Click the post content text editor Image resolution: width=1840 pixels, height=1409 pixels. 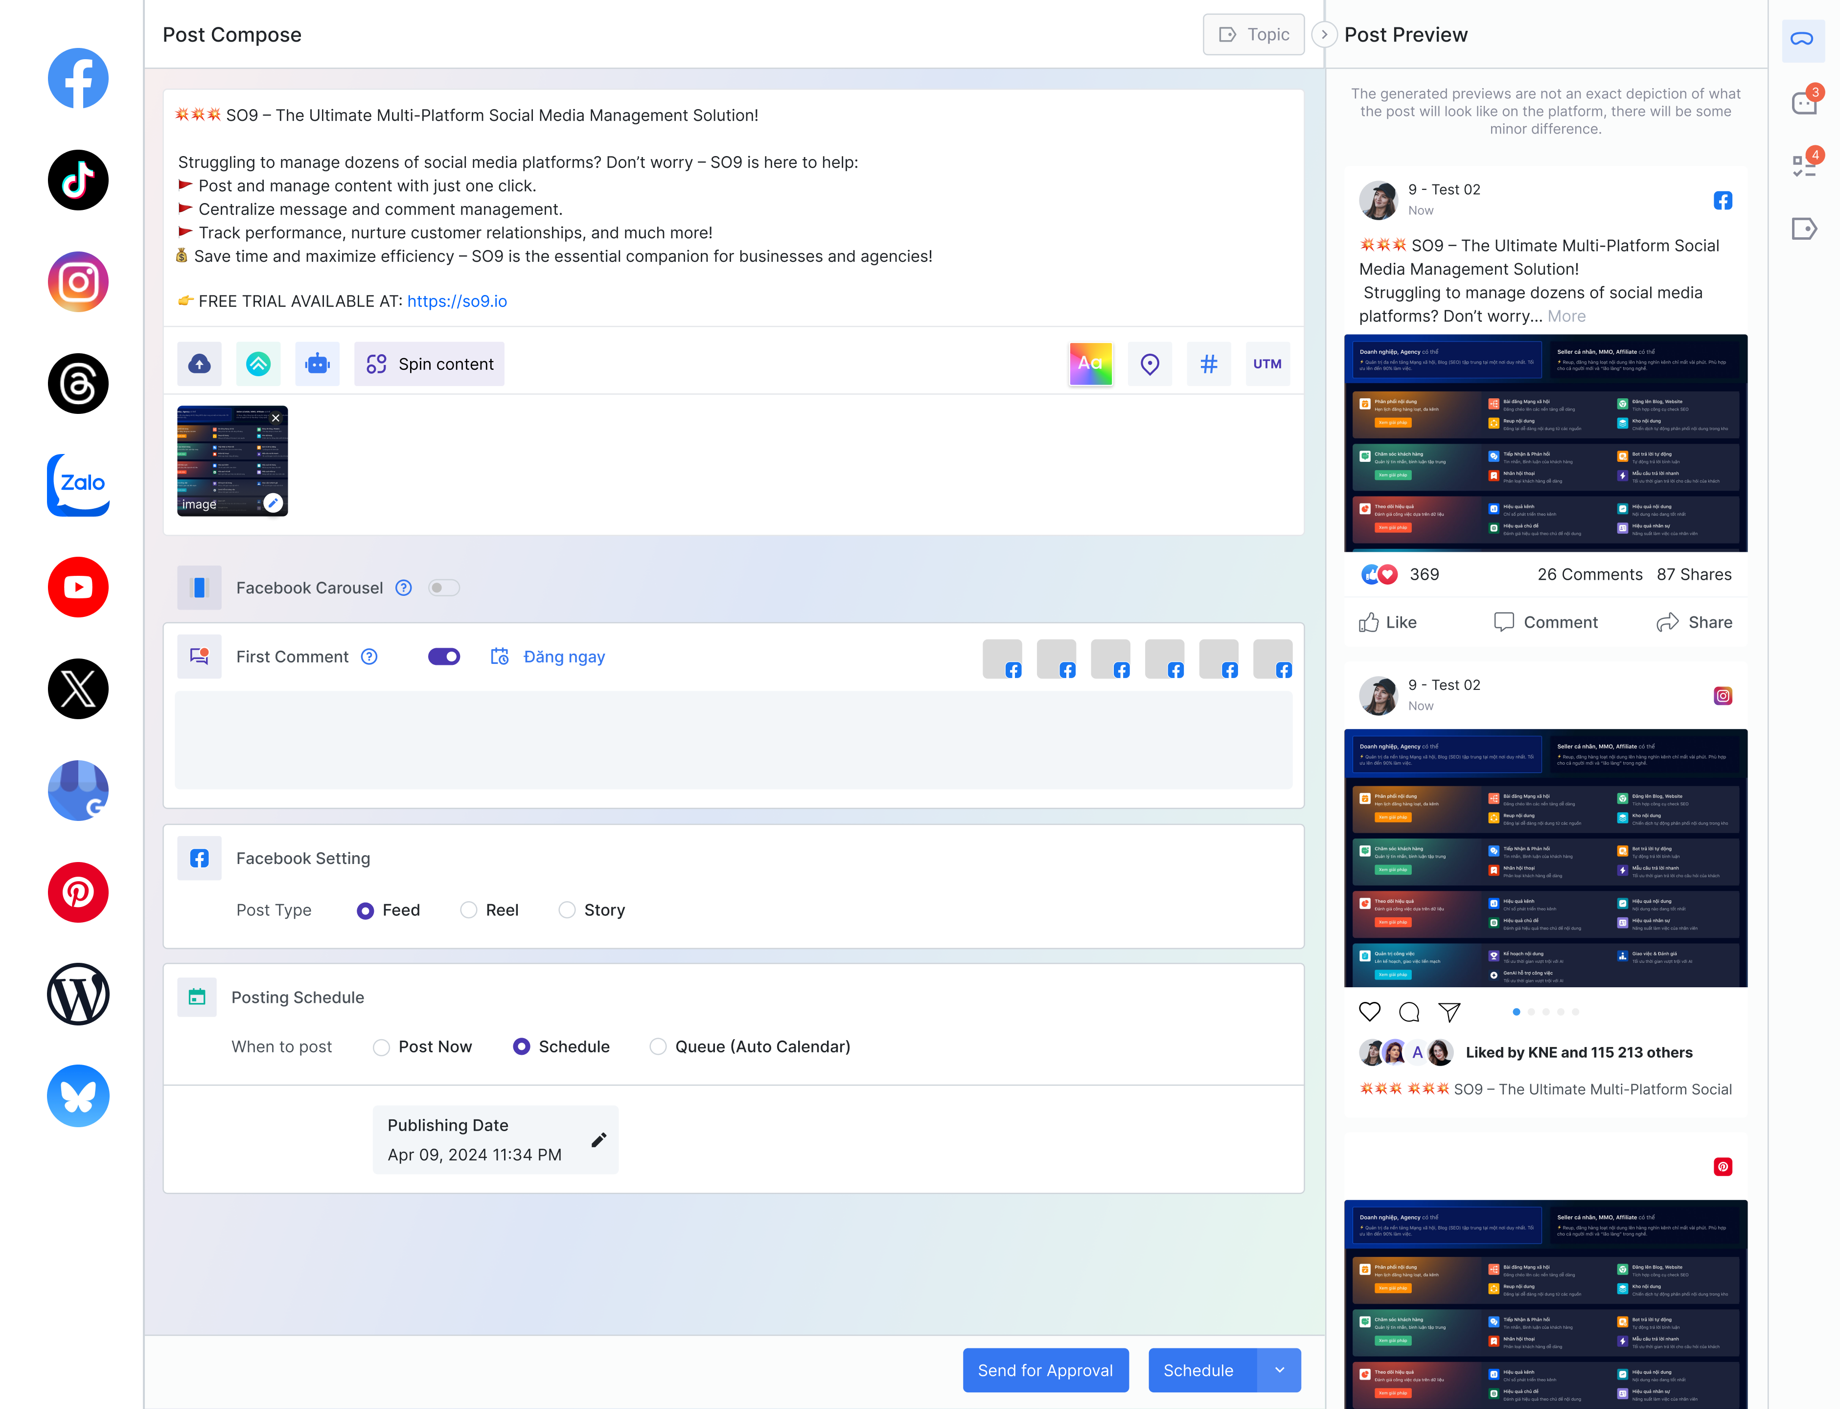734,208
